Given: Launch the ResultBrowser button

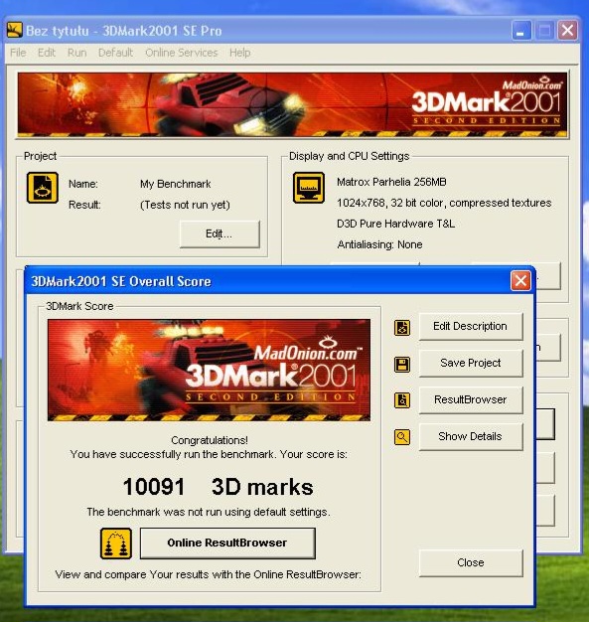Looking at the screenshot, I should click(471, 399).
